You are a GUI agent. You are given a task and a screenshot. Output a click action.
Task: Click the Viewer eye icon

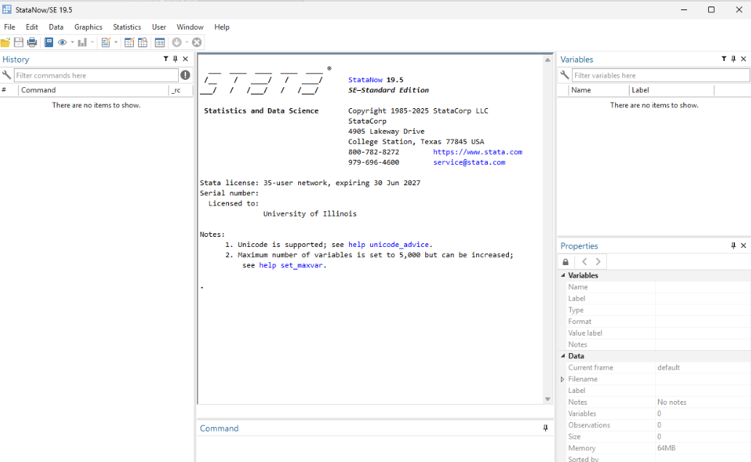(x=63, y=43)
